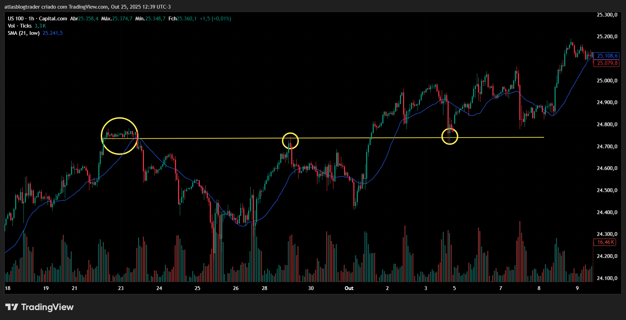Click the 24.500,0 price scale level

[607, 190]
